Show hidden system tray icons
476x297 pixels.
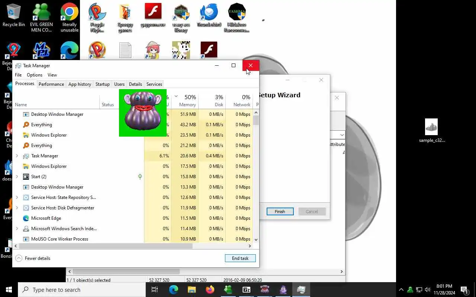[x=401, y=290]
